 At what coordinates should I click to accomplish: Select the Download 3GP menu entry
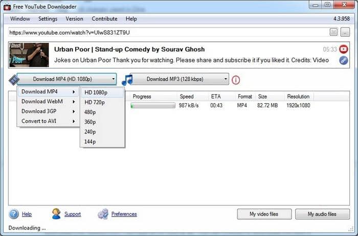49,111
